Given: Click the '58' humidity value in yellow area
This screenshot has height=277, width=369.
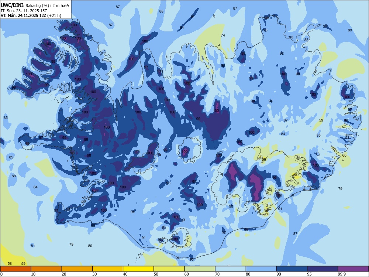Looking at the screenshot, I should [x=10, y=264].
